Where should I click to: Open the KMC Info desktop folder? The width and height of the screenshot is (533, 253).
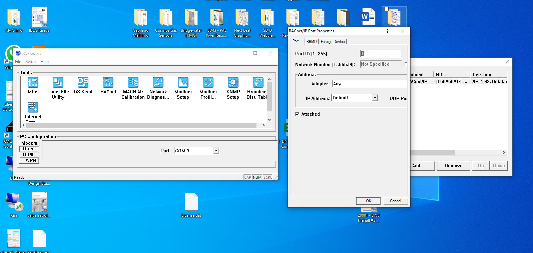[x=14, y=21]
